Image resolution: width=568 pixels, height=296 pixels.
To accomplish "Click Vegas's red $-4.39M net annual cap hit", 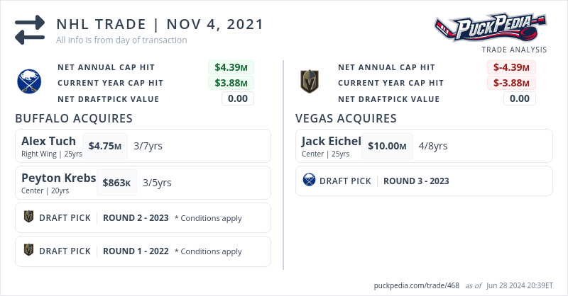I will (x=511, y=67).
